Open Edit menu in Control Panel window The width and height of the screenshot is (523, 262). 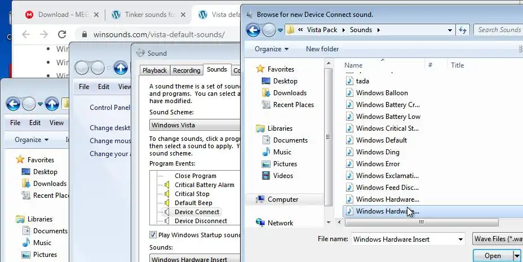tap(103, 87)
